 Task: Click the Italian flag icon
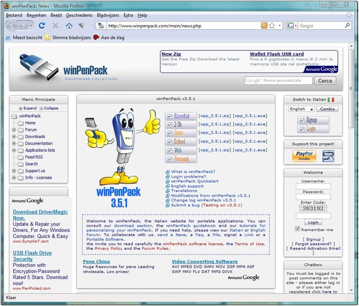(x=331, y=100)
